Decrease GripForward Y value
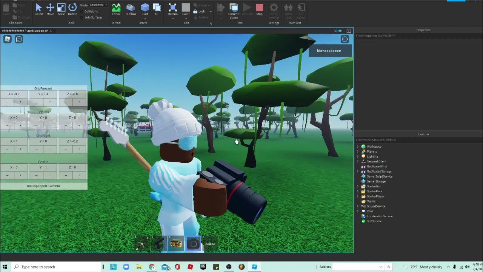The width and height of the screenshot is (483, 272). 36,102
